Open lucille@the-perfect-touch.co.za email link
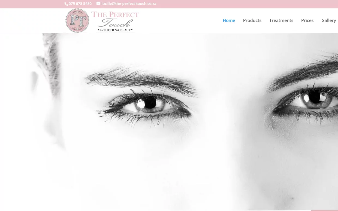Screen dimensions: 338x211 [129, 4]
